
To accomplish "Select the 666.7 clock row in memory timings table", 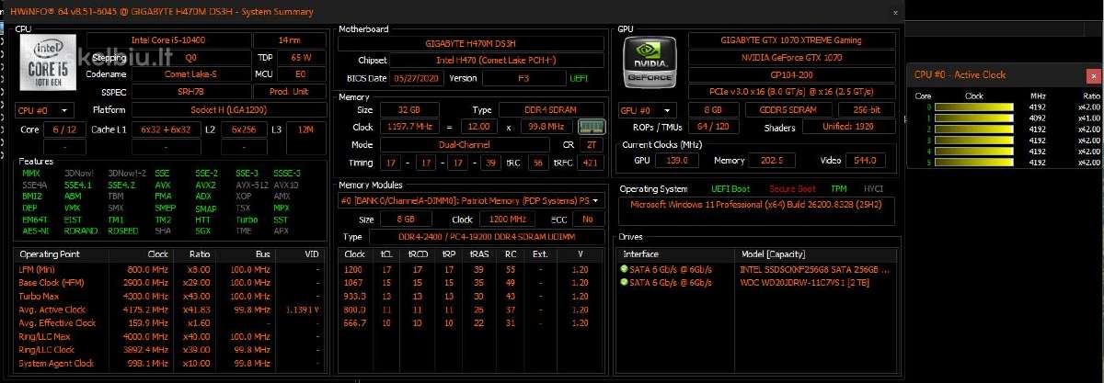I will point(471,322).
